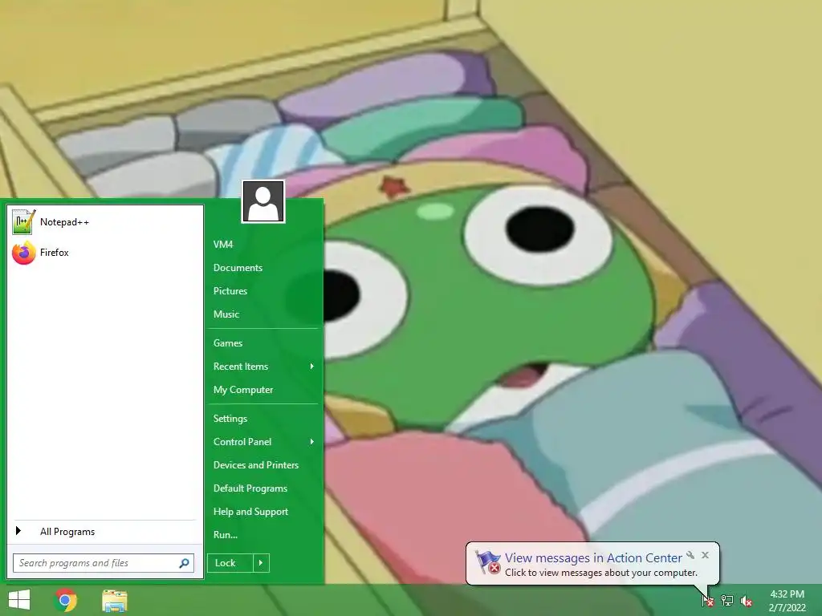Open the network tray icon
Screen dimensions: 822x616
[727, 600]
